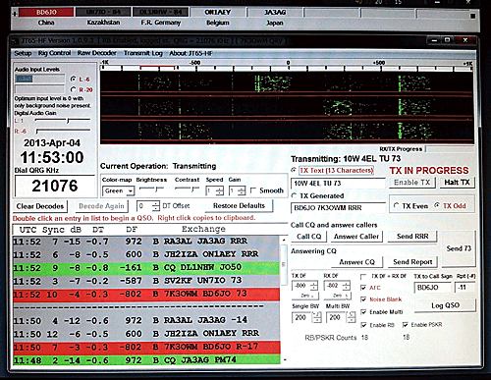This screenshot has height=380, width=491.
Task: Select decode row 7K3OWM BD6JO 73
Action: pos(146,294)
